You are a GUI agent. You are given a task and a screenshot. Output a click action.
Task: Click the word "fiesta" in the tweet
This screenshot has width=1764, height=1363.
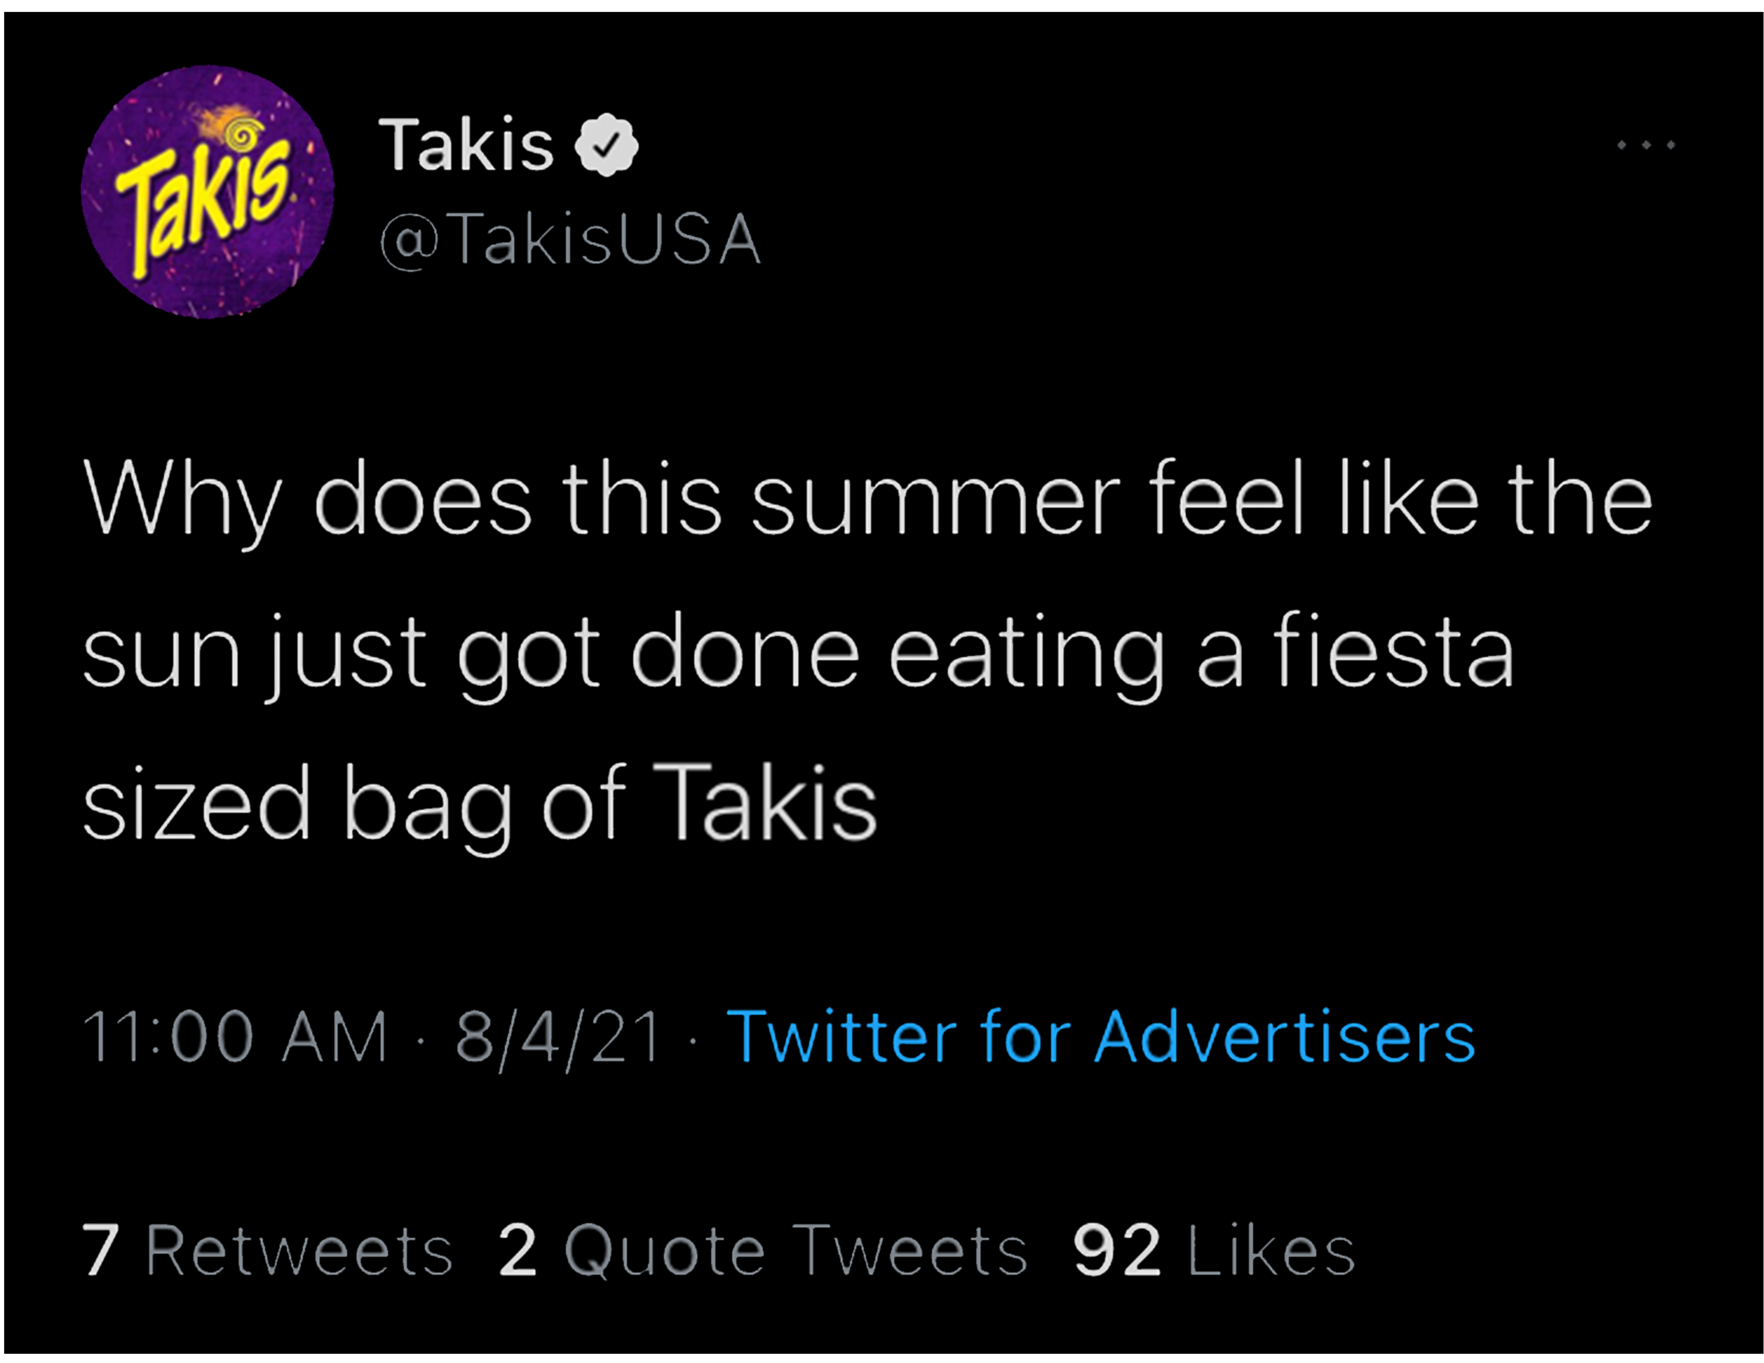coord(1392,651)
